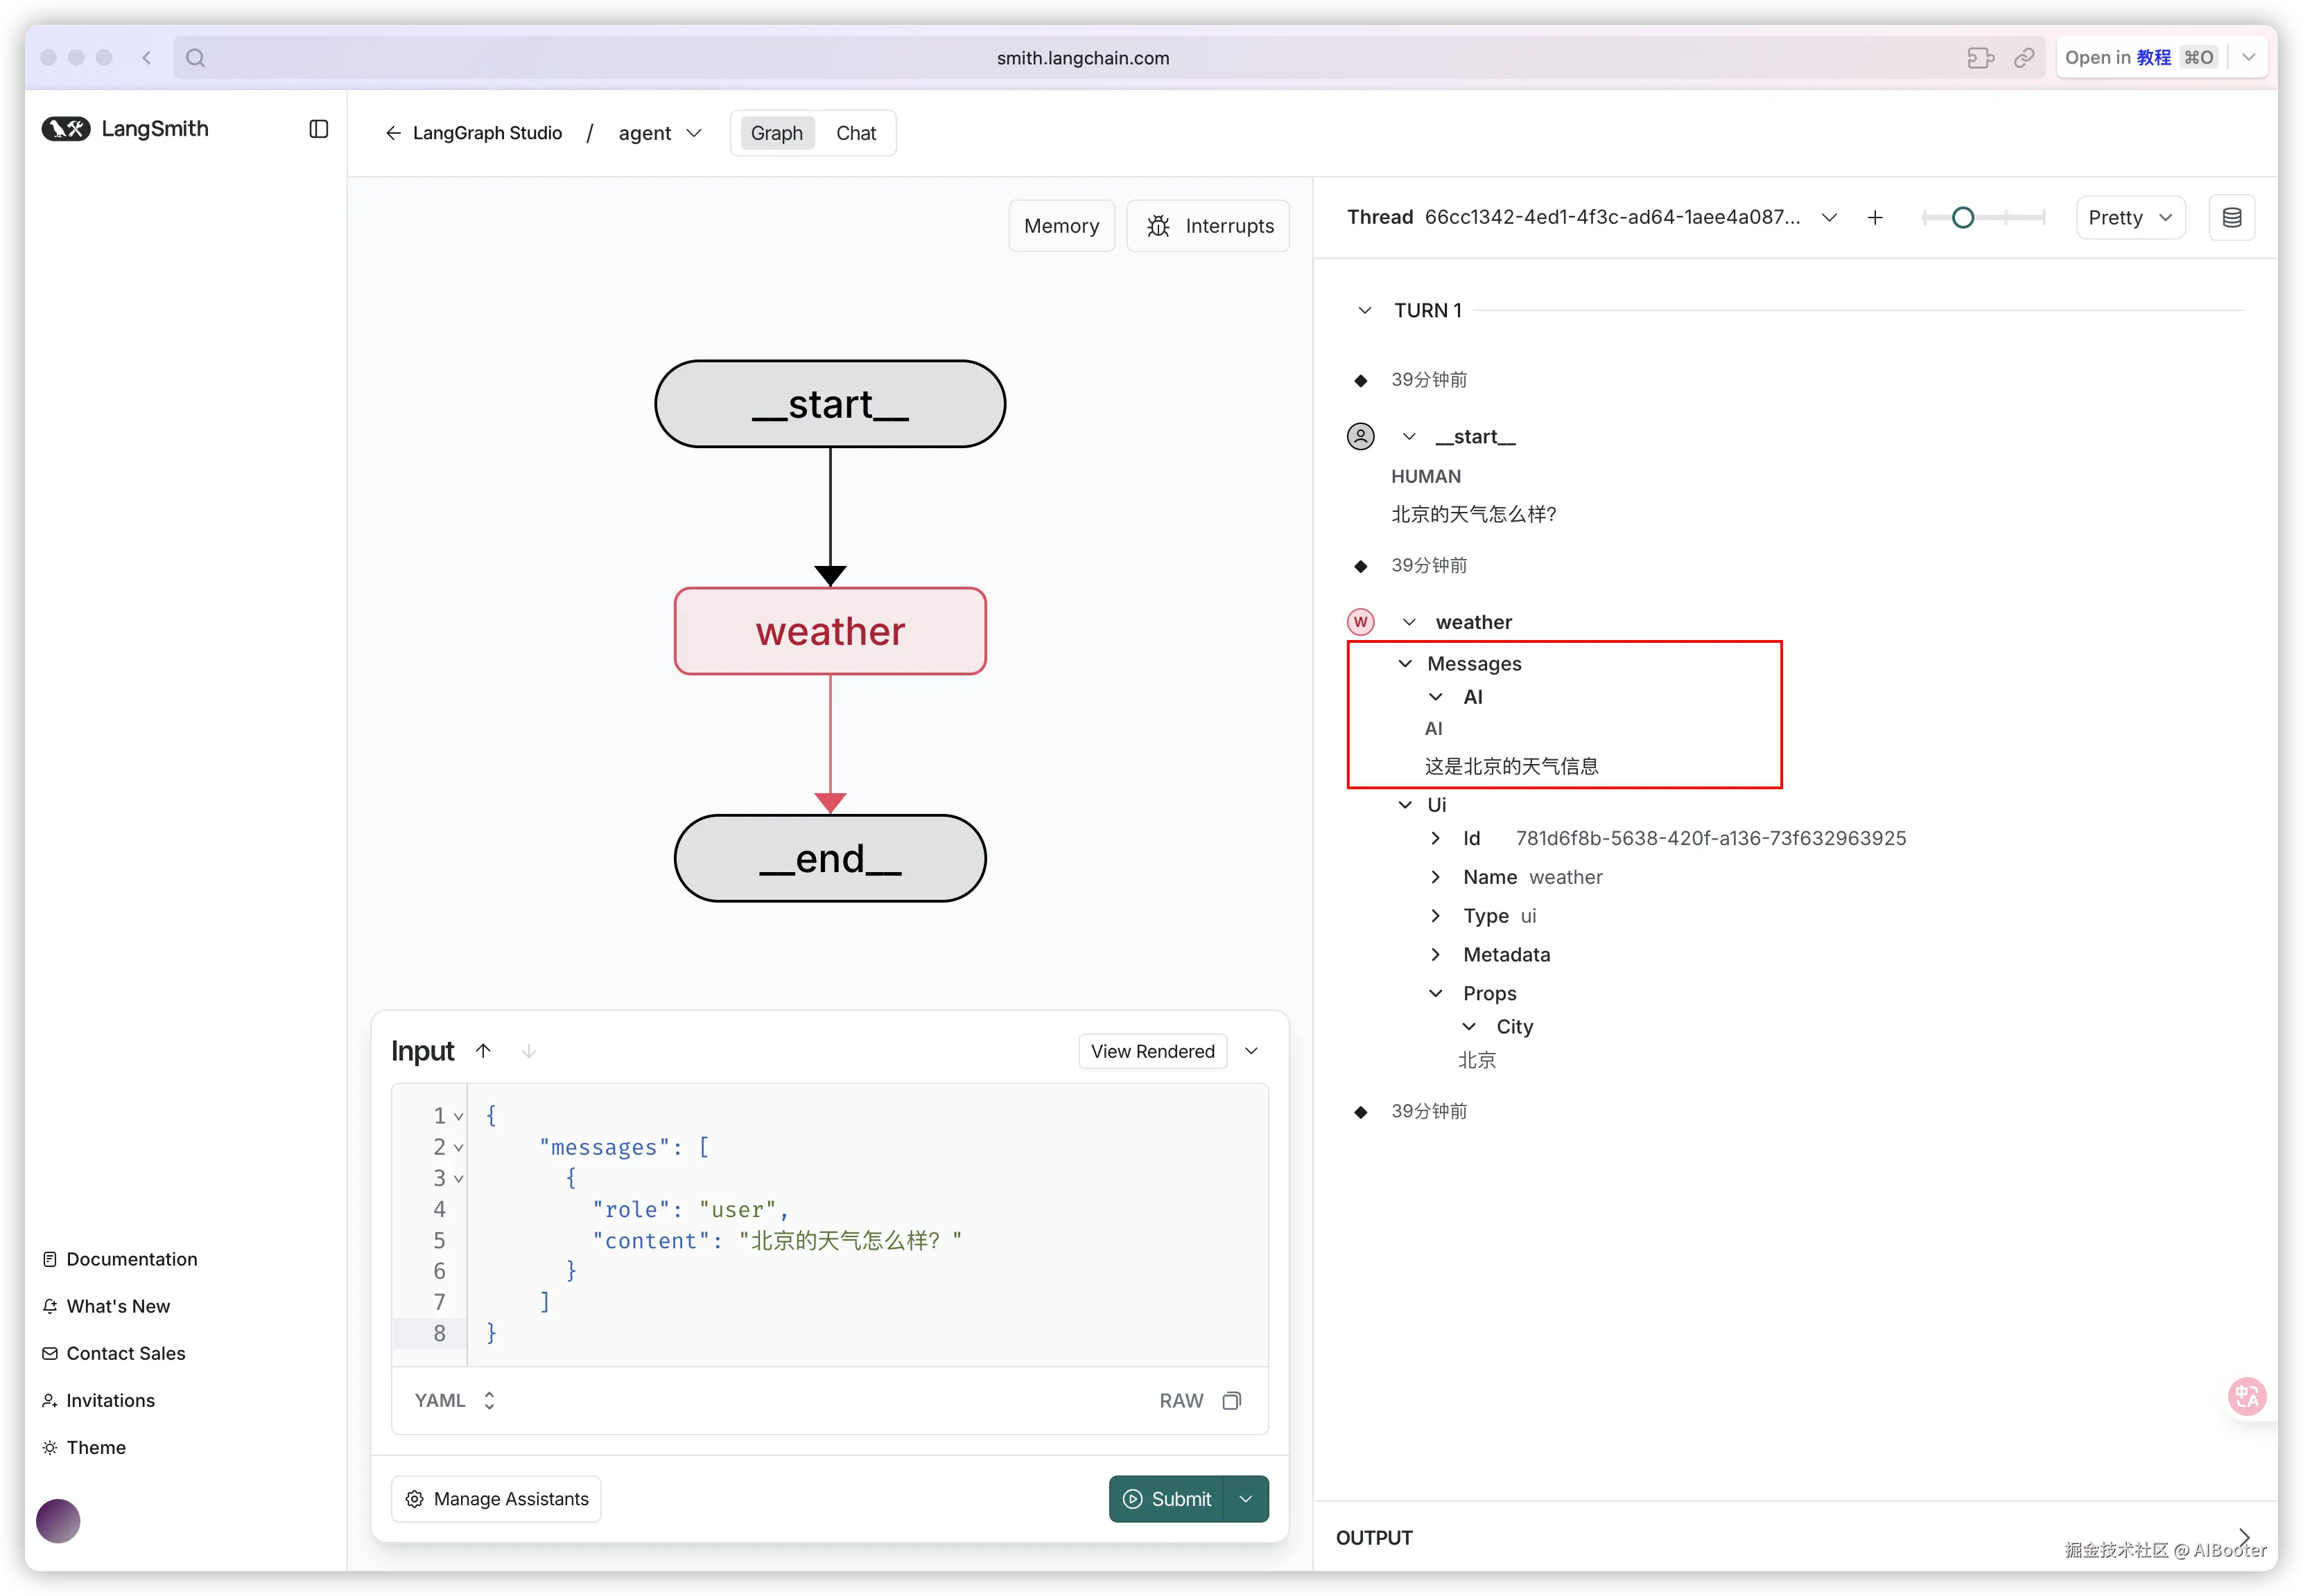The width and height of the screenshot is (2303, 1596).
Task: Switch to the Chat view
Action: point(855,133)
